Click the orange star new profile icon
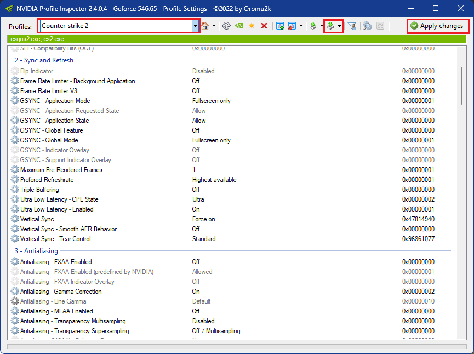The width and height of the screenshot is (474, 354). (x=252, y=26)
